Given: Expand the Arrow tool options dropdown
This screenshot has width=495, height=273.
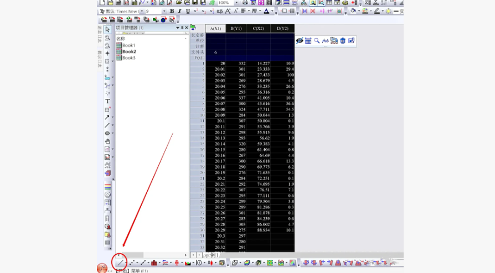Looking at the screenshot, I should (x=113, y=117).
